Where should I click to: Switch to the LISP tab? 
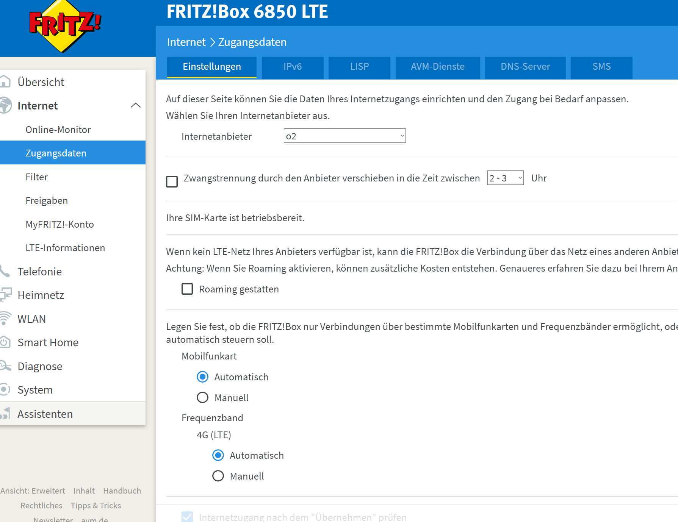click(359, 67)
